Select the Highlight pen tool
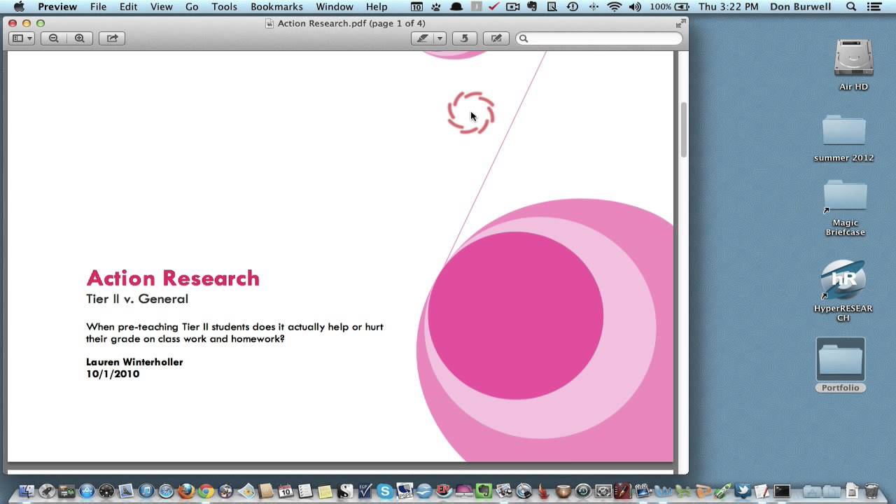Viewport: 896px width, 504px height. [x=422, y=38]
